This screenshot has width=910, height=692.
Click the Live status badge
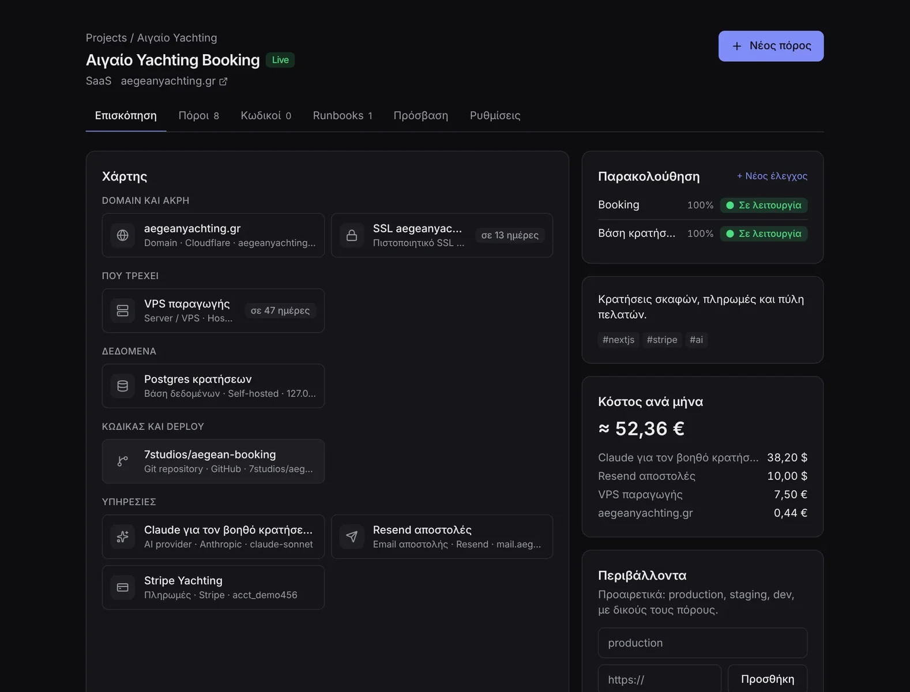280,60
